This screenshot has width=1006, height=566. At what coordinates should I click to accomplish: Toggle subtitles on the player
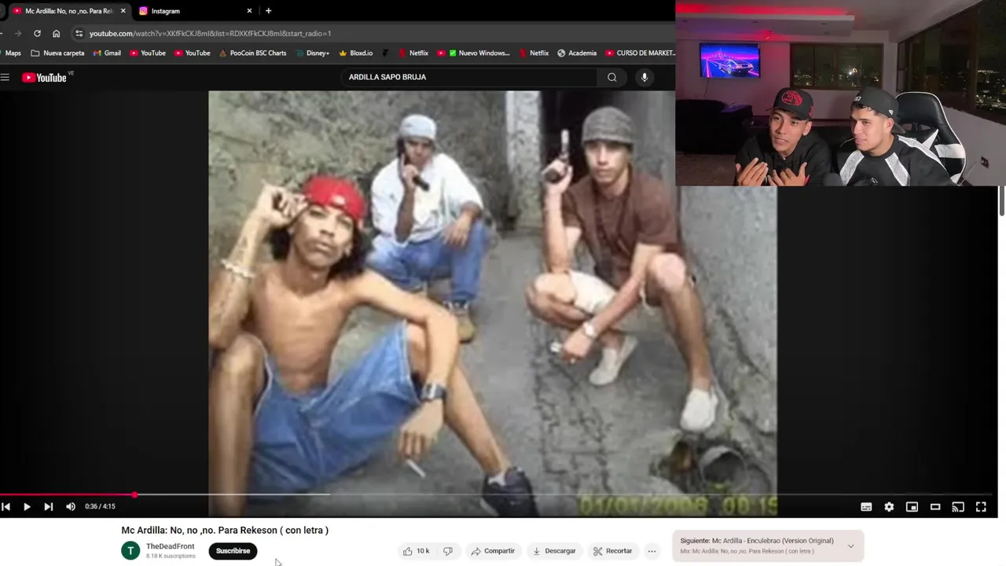coord(866,507)
